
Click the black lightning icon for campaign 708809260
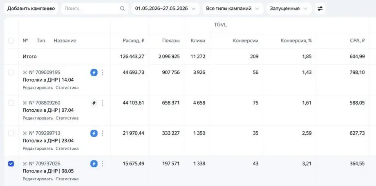pyautogui.click(x=94, y=103)
